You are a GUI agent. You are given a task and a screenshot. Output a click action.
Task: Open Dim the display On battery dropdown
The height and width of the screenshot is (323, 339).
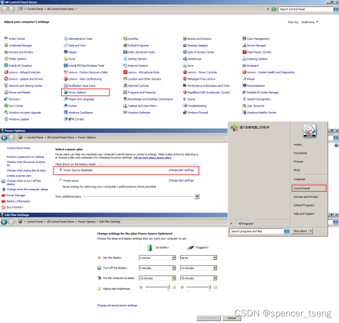coord(174,258)
